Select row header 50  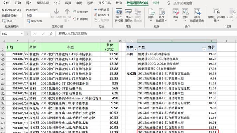[3, 84]
